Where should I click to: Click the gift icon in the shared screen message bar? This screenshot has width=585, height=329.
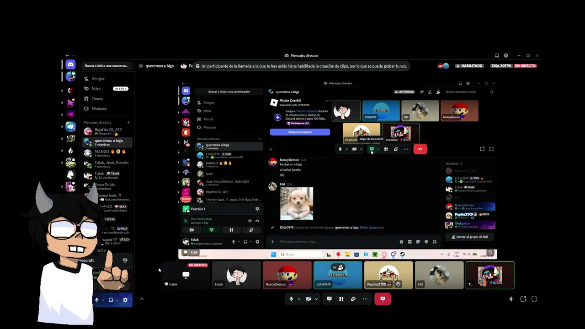tap(401, 242)
